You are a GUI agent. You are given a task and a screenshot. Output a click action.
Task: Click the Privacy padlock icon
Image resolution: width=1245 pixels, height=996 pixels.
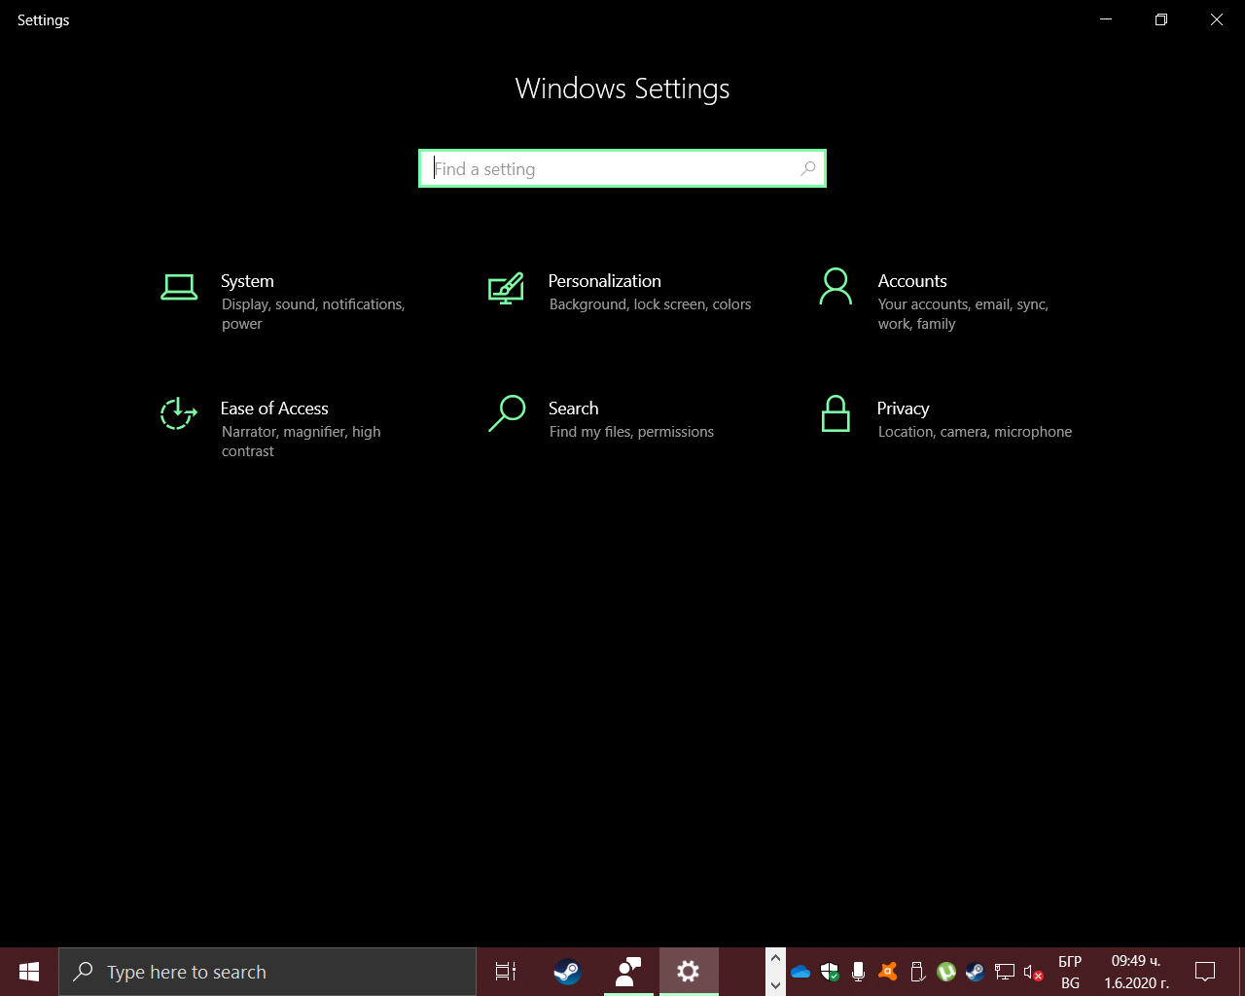coord(835,413)
